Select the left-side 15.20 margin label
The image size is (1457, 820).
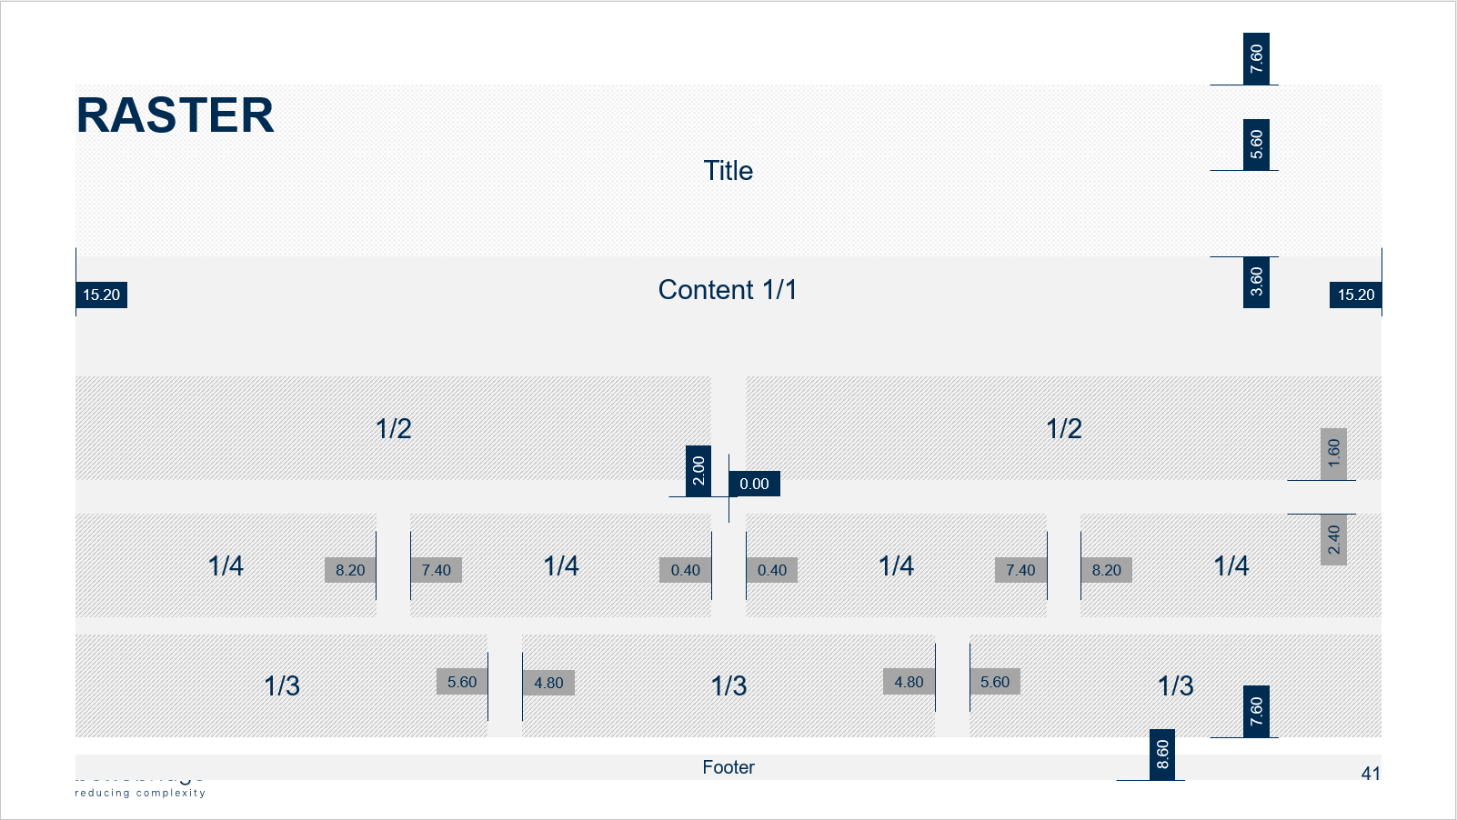(101, 295)
